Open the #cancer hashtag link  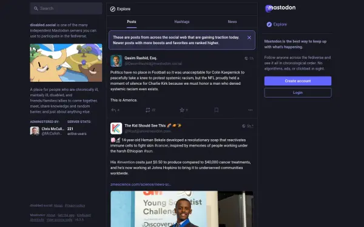pos(161,146)
